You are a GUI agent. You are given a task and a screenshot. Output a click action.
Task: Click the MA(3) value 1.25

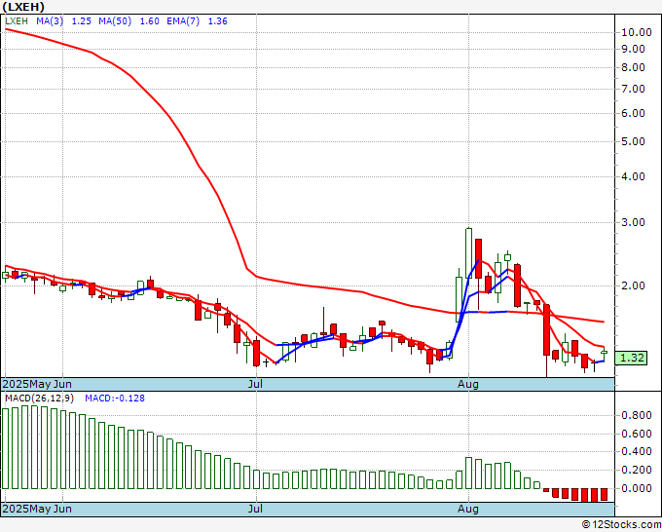[x=81, y=21]
